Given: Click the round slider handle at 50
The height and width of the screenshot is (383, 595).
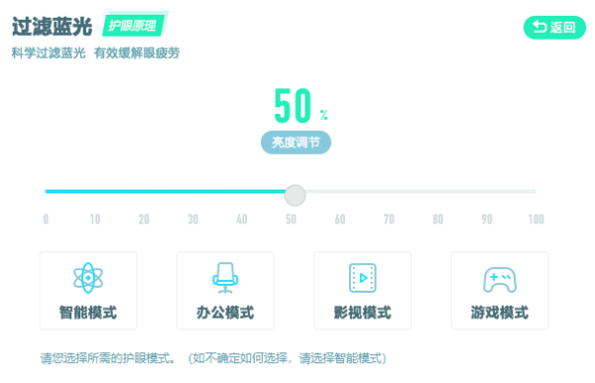Looking at the screenshot, I should [x=295, y=195].
